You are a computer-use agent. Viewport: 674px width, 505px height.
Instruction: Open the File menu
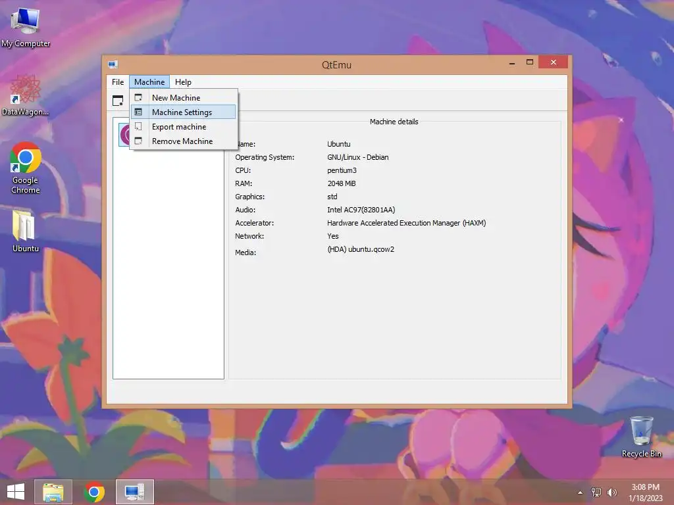(x=117, y=82)
